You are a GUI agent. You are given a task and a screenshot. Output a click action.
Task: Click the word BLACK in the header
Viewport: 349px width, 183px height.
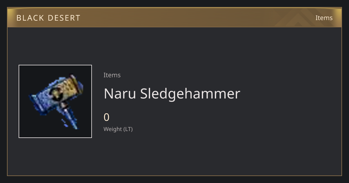click(x=30, y=18)
